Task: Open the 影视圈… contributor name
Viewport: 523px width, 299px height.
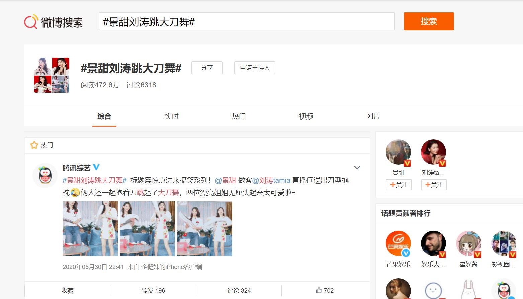Action: (x=504, y=264)
